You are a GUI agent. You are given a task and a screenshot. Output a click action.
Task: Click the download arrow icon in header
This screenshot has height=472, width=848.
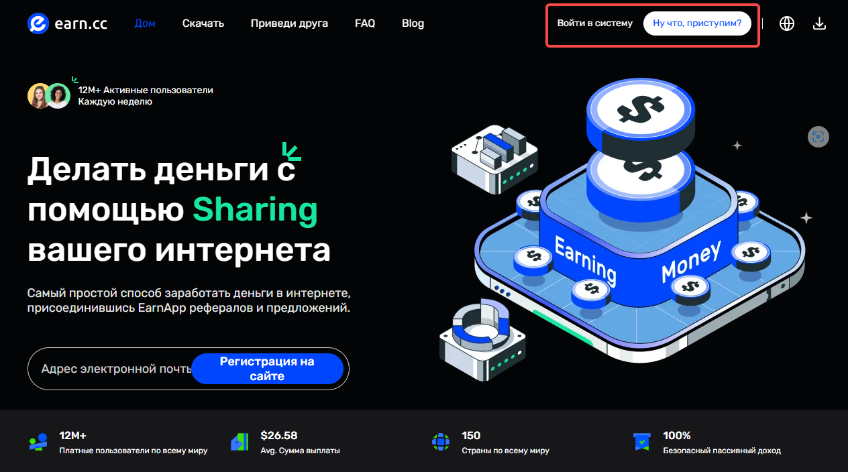click(819, 23)
